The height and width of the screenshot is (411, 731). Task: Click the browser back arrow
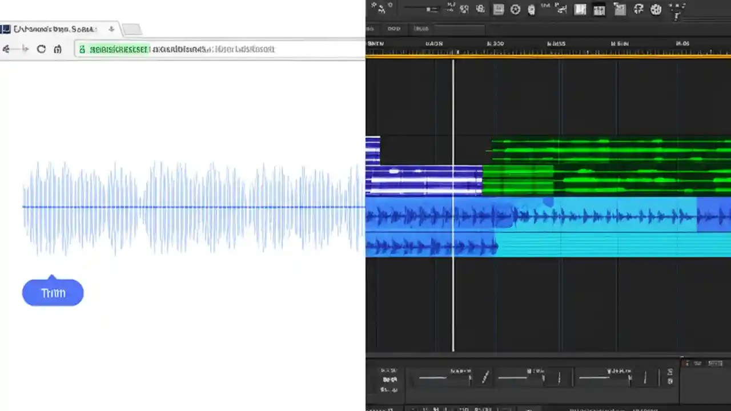tap(7, 49)
